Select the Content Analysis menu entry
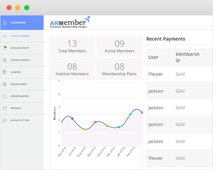Screen dimensions: 213x170 point(22,60)
